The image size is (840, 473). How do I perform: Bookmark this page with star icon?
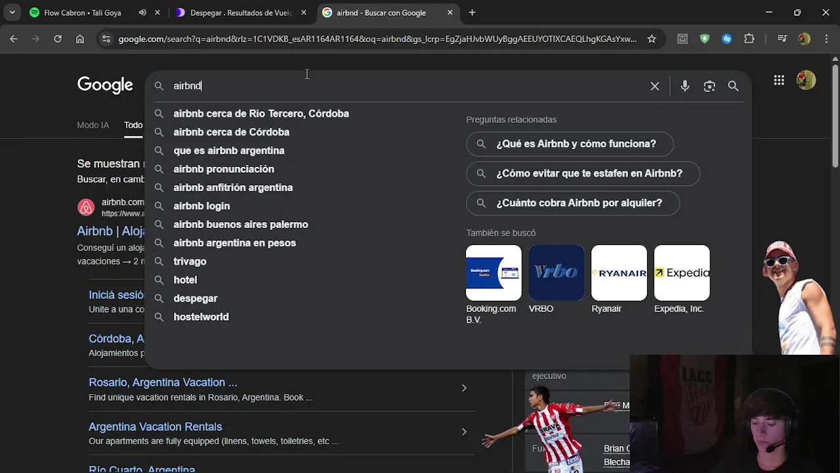(652, 39)
